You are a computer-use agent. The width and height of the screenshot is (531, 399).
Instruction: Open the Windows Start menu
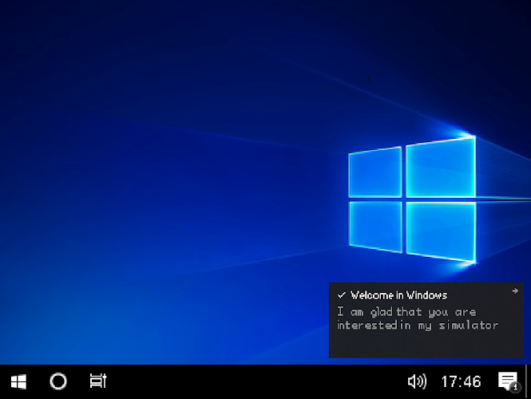(18, 381)
